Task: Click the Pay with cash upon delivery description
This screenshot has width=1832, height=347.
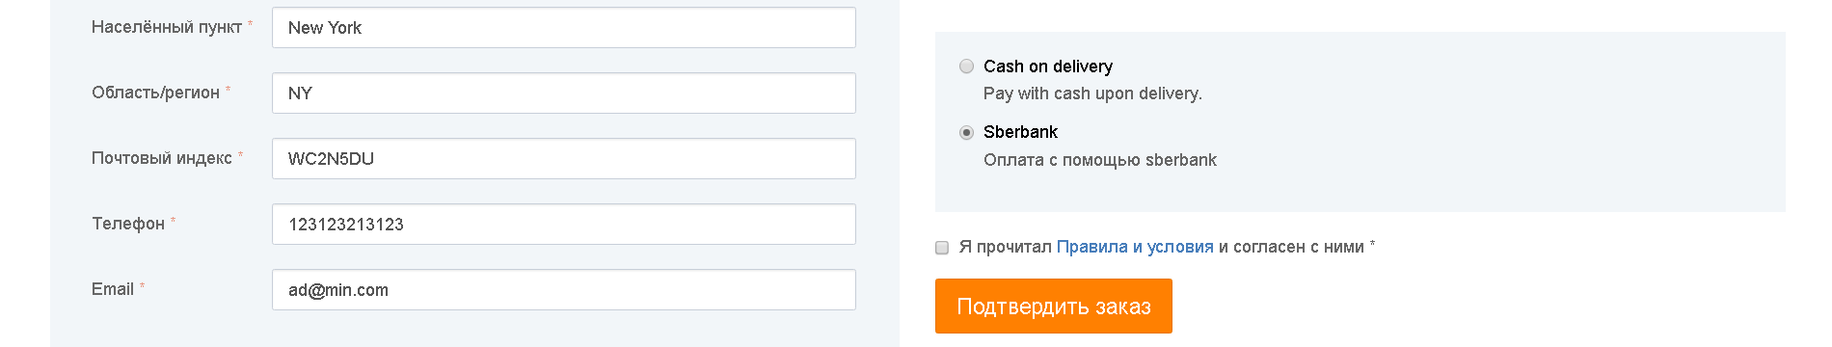Action: [x=1092, y=93]
